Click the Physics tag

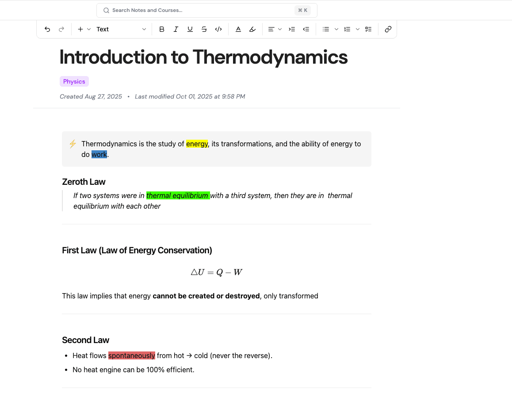74,81
